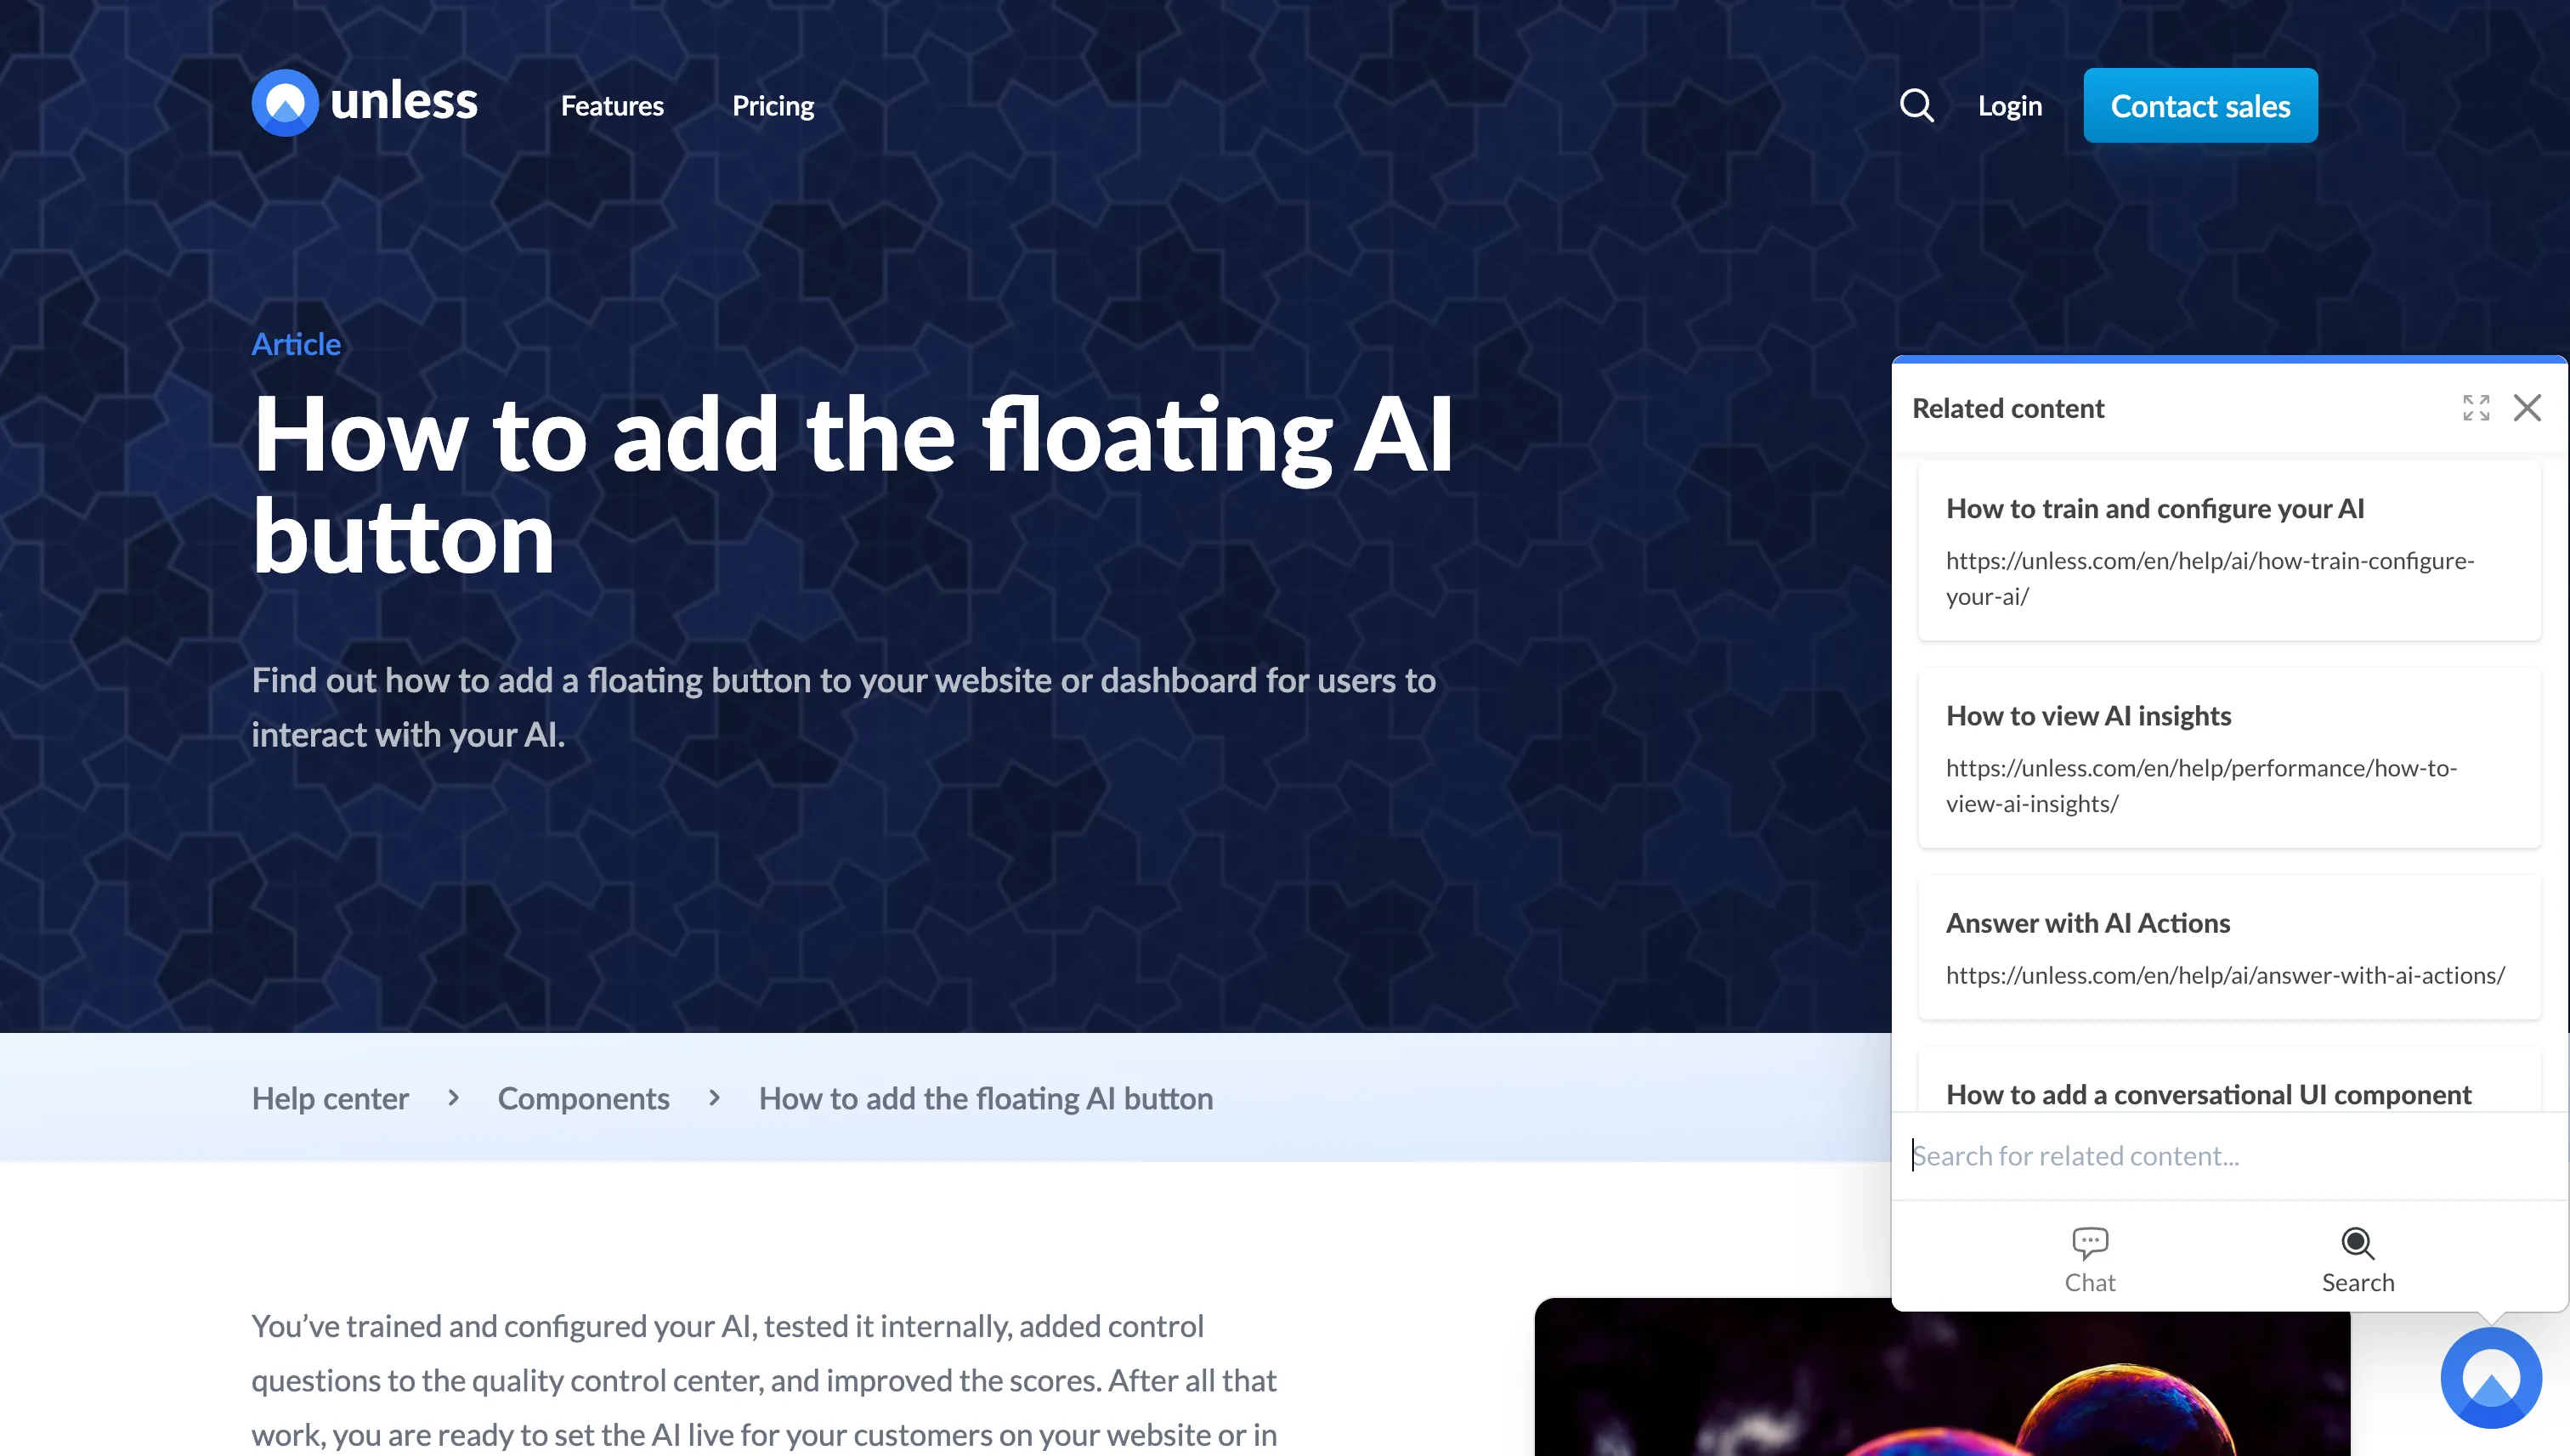This screenshot has width=2570, height=1456.
Task: Click the Unless logo in header
Action: pos(364,102)
